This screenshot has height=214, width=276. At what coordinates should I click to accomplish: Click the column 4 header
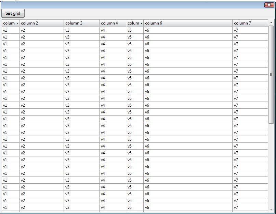click(113, 23)
